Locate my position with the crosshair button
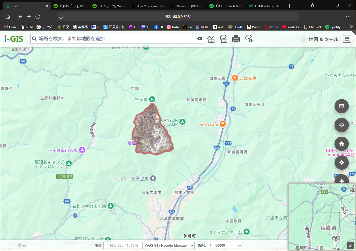 pos(342,162)
